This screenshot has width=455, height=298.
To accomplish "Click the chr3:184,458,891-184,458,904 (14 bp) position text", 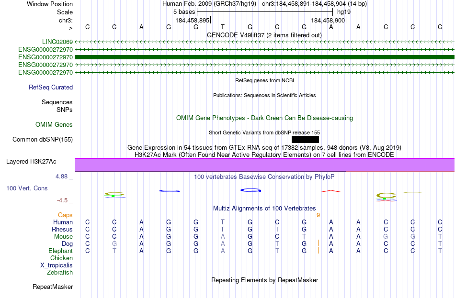I will point(314,4).
